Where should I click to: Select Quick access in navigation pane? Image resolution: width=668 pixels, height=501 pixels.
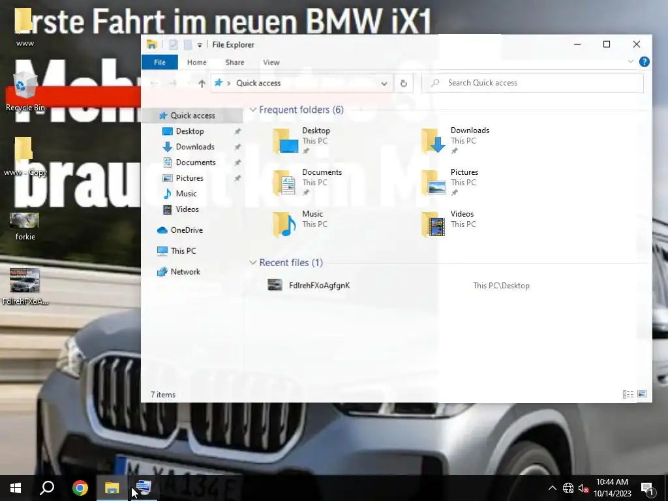pyautogui.click(x=192, y=115)
